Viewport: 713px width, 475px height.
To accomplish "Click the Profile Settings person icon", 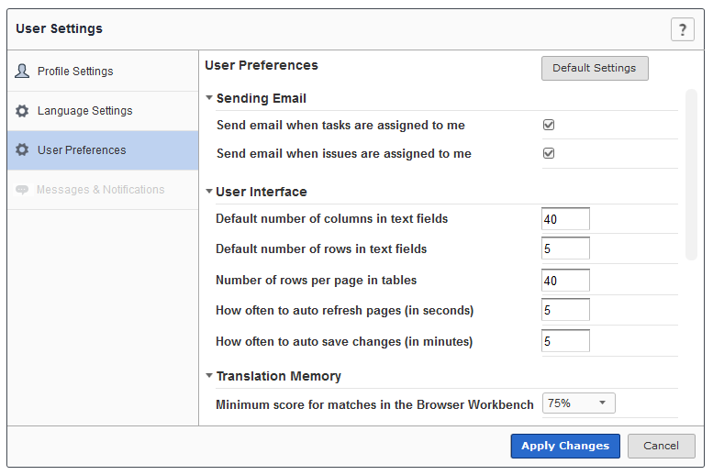I will click(23, 72).
